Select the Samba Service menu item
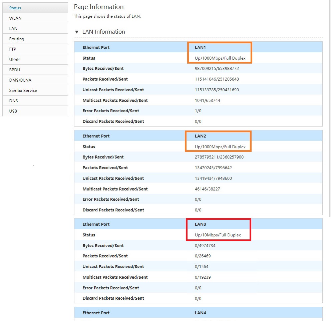This screenshot has width=331, height=321. pos(35,90)
